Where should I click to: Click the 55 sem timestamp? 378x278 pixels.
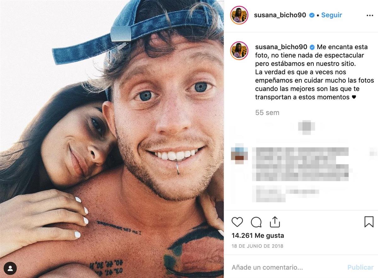click(267, 113)
